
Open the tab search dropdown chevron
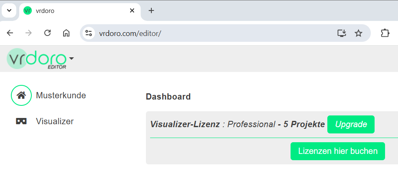(x=9, y=10)
